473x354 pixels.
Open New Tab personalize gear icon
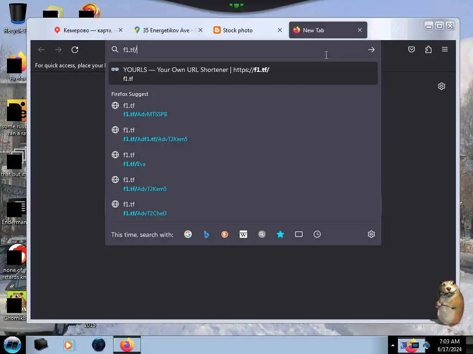[x=441, y=86]
